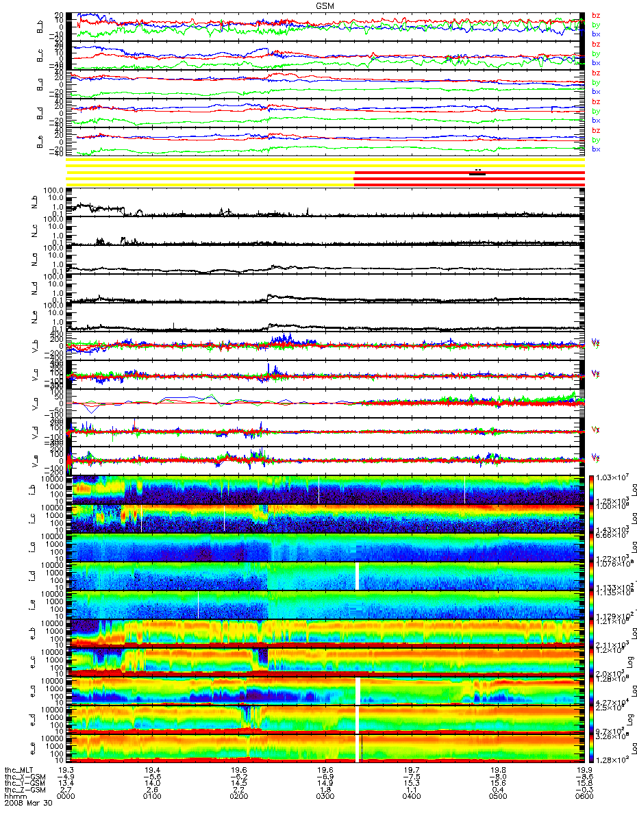637x822 pixels.
Task: Click the -4.9 X-GSM value
Action: point(66,777)
